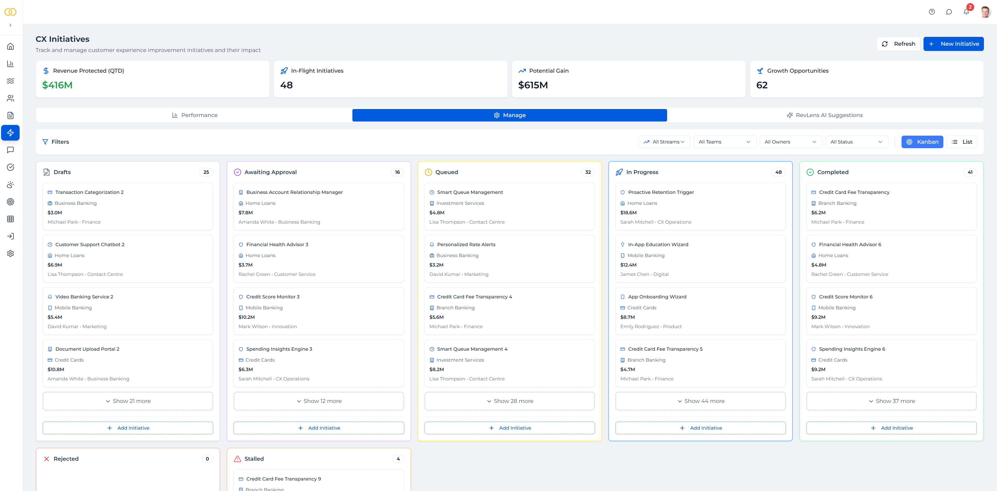Open the sidebar settings gear icon

coord(10,254)
